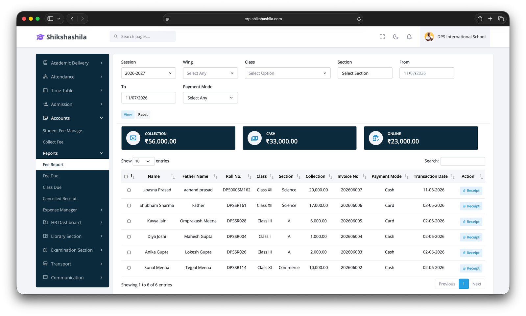Screen dimensions: 526x316
Task: Open a new browser tab with plus icon
Action: [490, 19]
